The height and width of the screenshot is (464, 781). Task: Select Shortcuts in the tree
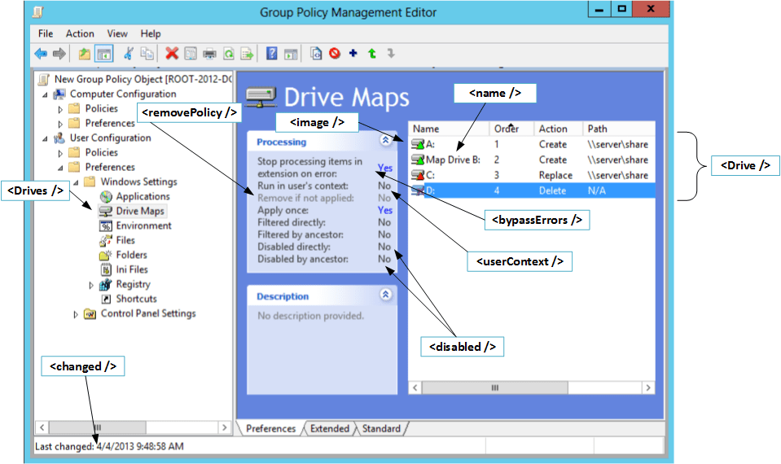(137, 299)
